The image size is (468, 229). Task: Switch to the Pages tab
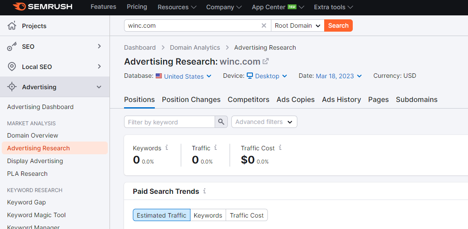[378, 100]
